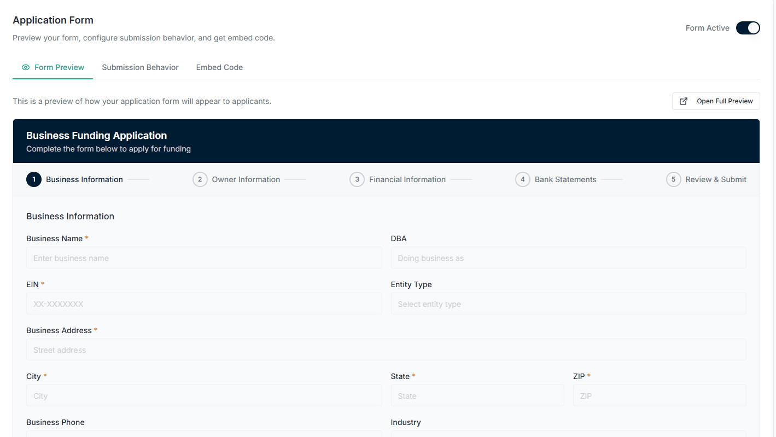The width and height of the screenshot is (776, 437).
Task: Select the City input field
Action: tap(203, 395)
